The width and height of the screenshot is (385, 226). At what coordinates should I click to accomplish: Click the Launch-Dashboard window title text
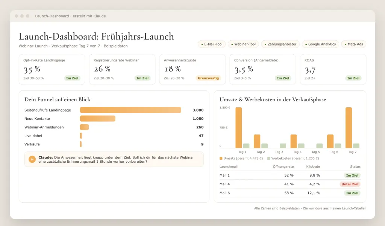tap(70, 16)
